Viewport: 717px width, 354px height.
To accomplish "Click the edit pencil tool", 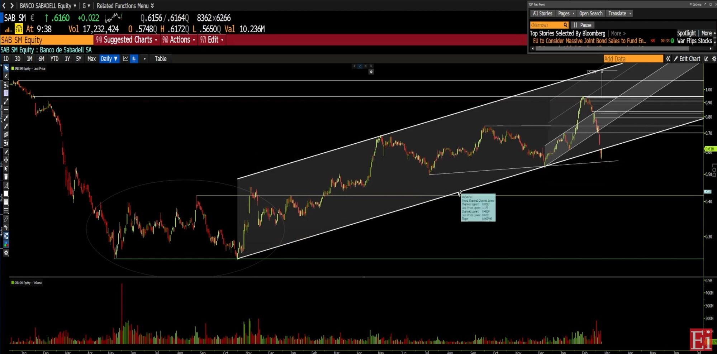I will pos(6,152).
